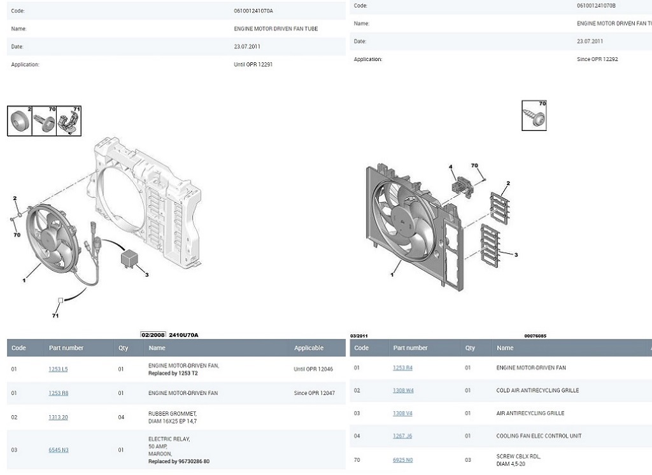
Task: Click the standalone screw 70 thumbnail above the fan shroud diagram
Action: tap(534, 116)
